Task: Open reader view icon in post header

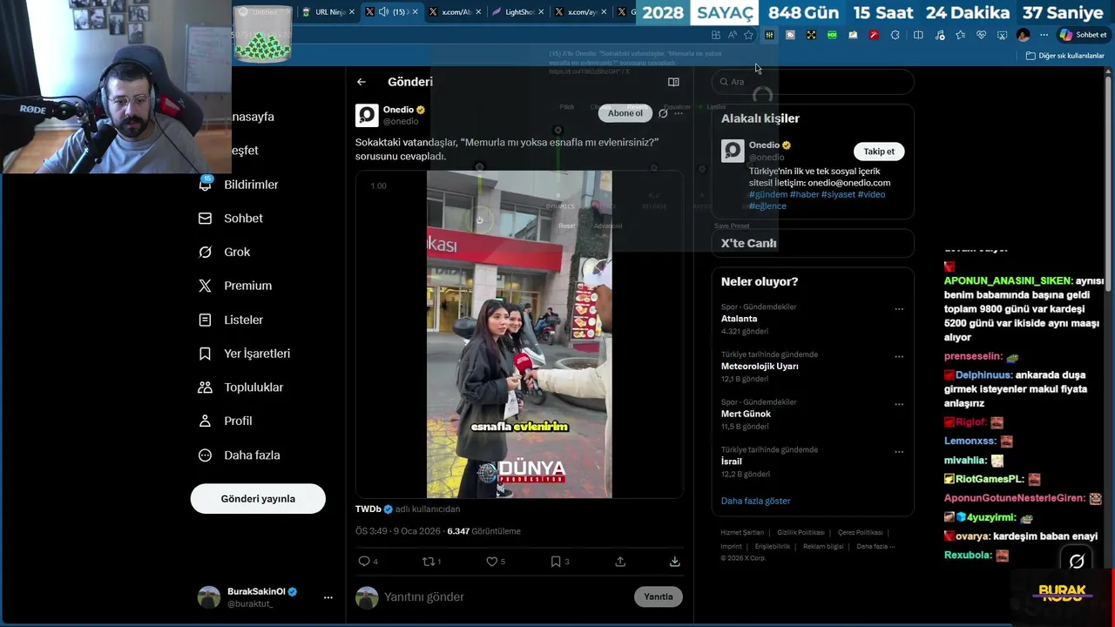Action: [673, 82]
